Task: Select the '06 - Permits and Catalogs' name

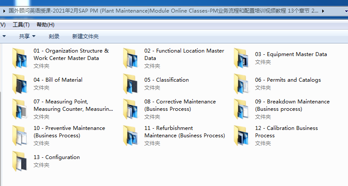Action: (x=288, y=80)
